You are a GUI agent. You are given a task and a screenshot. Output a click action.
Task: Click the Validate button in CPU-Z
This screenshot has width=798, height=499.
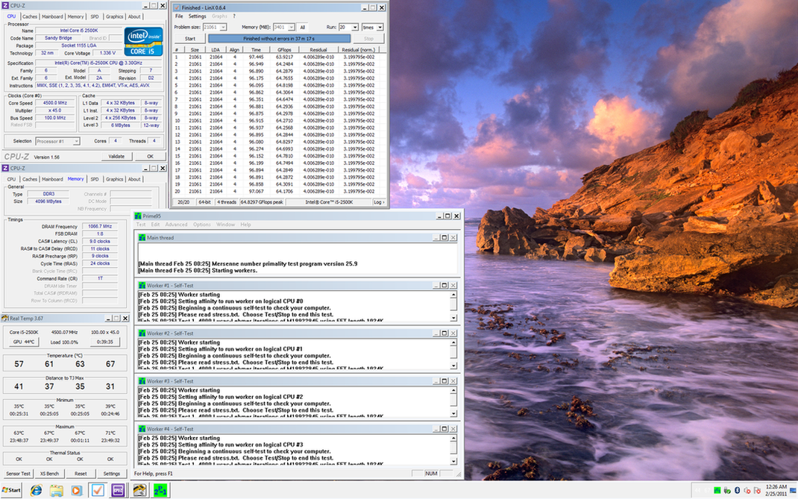[117, 157]
